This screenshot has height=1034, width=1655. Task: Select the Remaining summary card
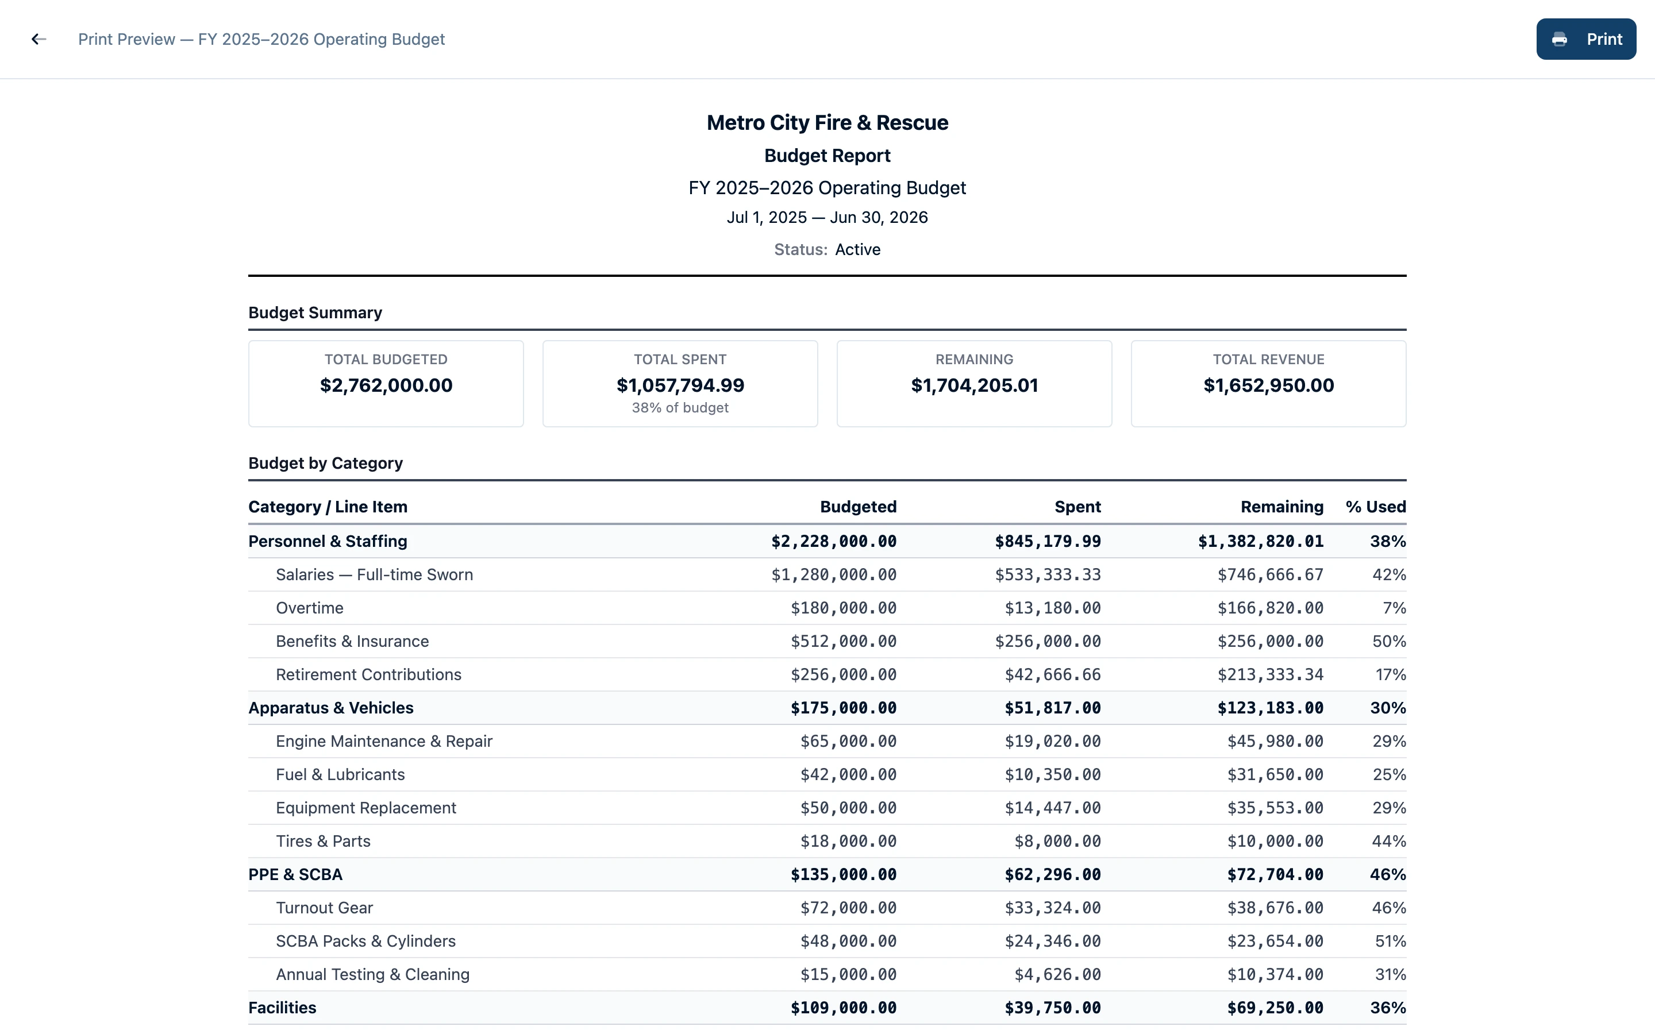pos(974,383)
